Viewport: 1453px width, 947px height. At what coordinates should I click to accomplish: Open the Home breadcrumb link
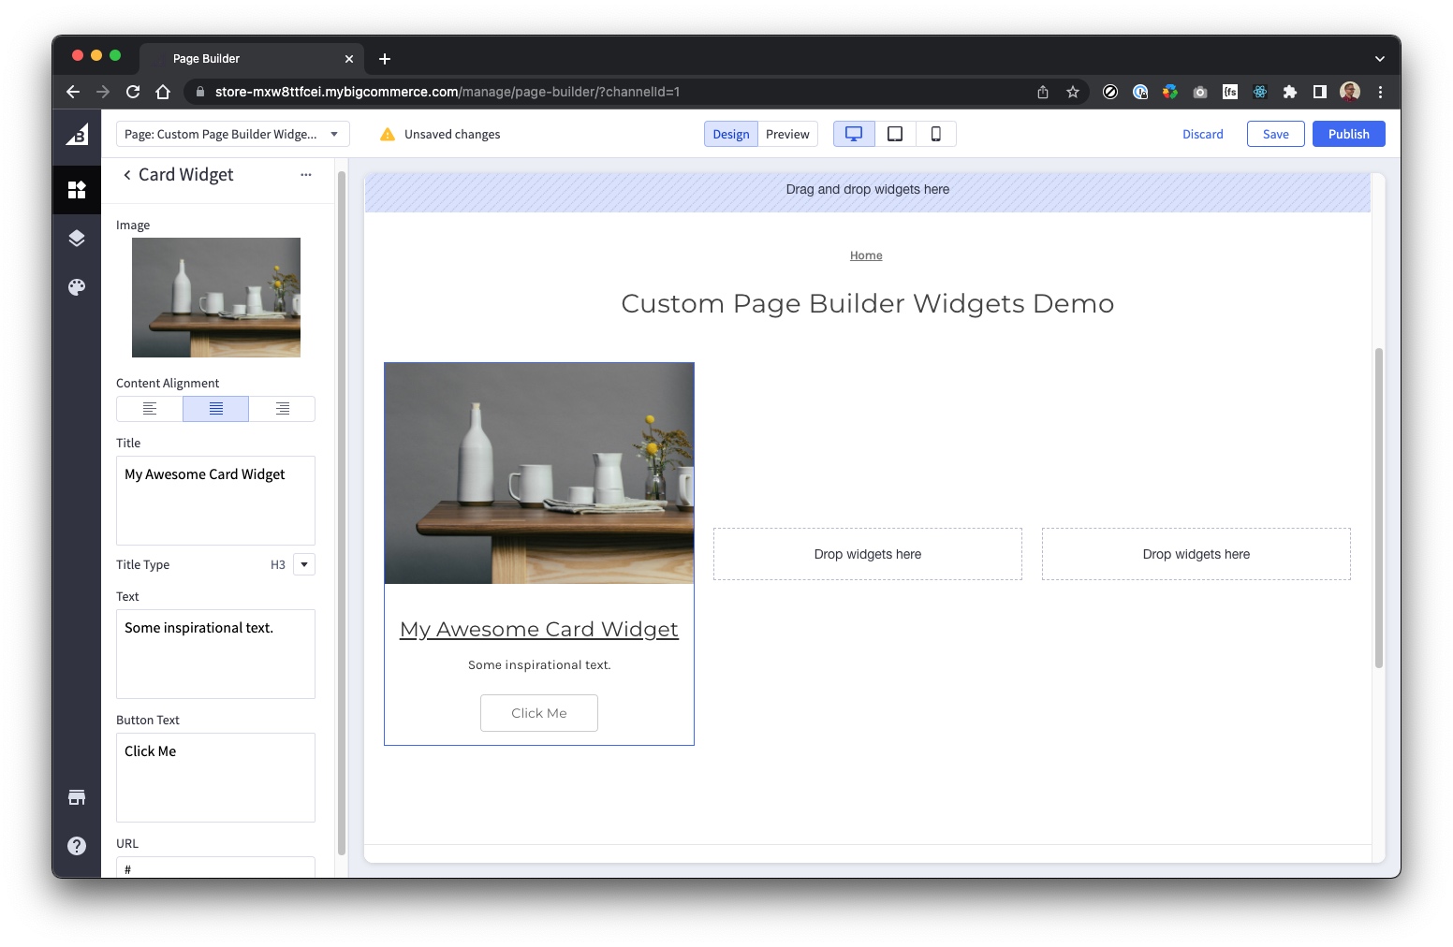coord(866,255)
